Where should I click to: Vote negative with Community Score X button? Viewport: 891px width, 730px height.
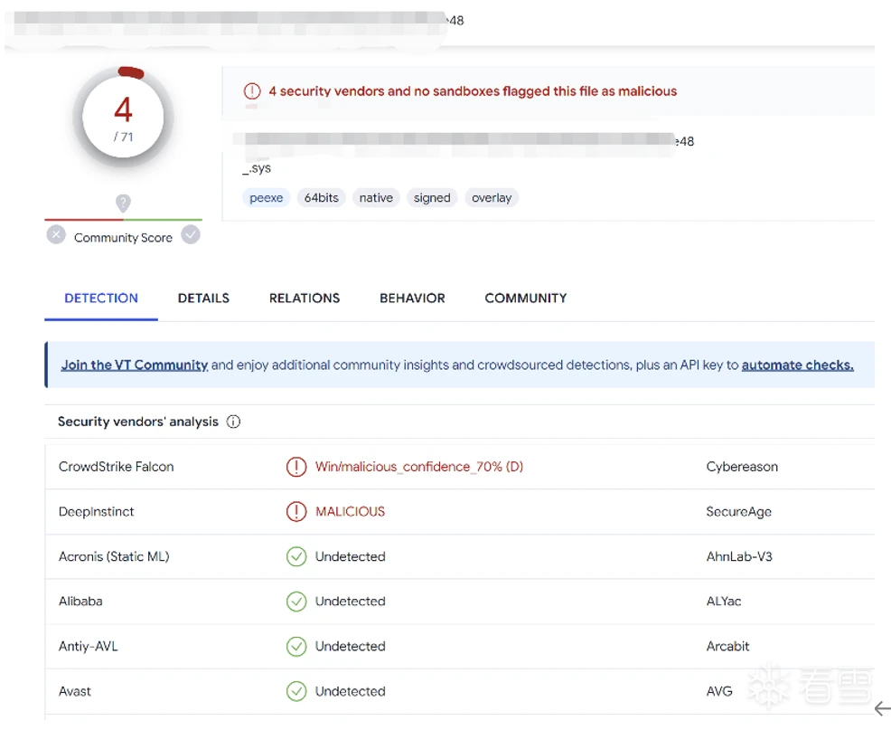click(x=56, y=235)
